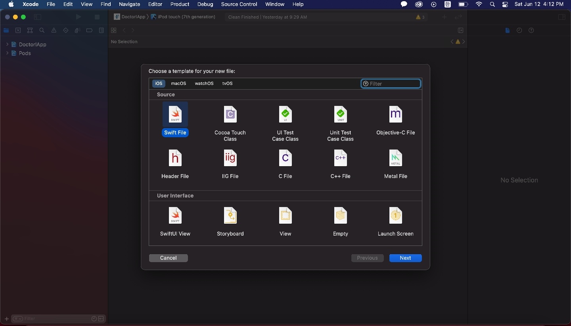Image resolution: width=571 pixels, height=326 pixels.
Task: Choose the C File template
Action: pos(285,164)
